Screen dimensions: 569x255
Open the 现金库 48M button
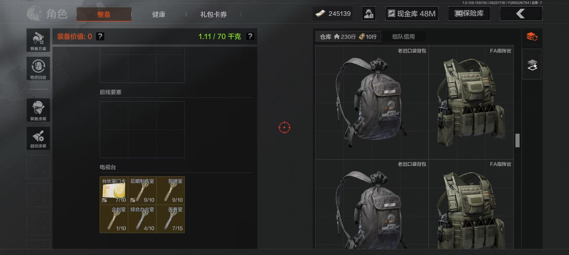pos(412,14)
